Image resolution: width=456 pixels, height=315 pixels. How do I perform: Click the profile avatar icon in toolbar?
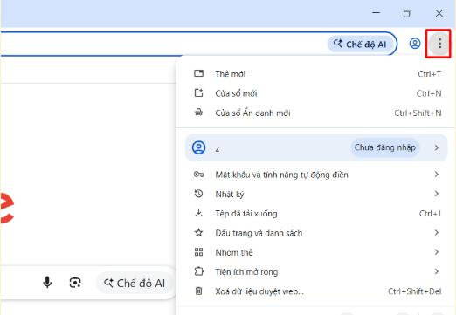click(415, 44)
